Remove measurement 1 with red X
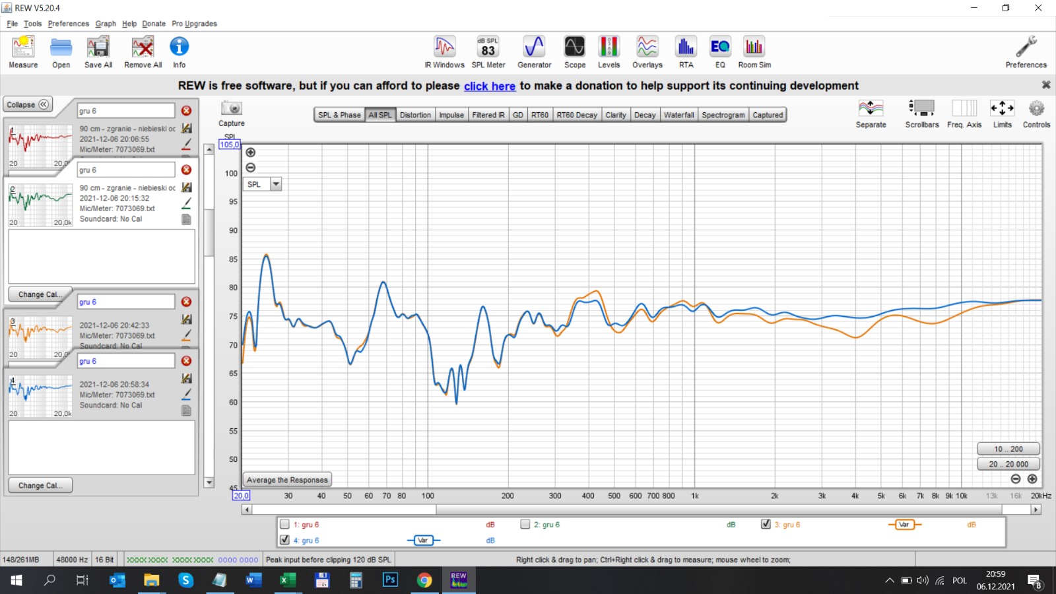Screen dimensions: 1056x594 point(187,111)
